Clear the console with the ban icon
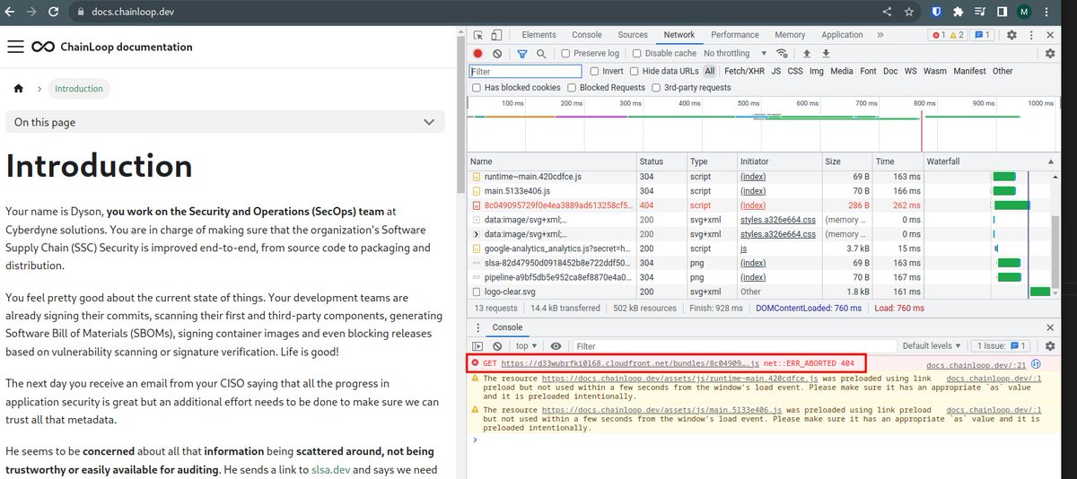The height and width of the screenshot is (479, 1077). (497, 346)
